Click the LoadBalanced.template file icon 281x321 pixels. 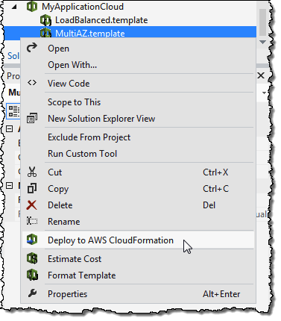click(45, 20)
